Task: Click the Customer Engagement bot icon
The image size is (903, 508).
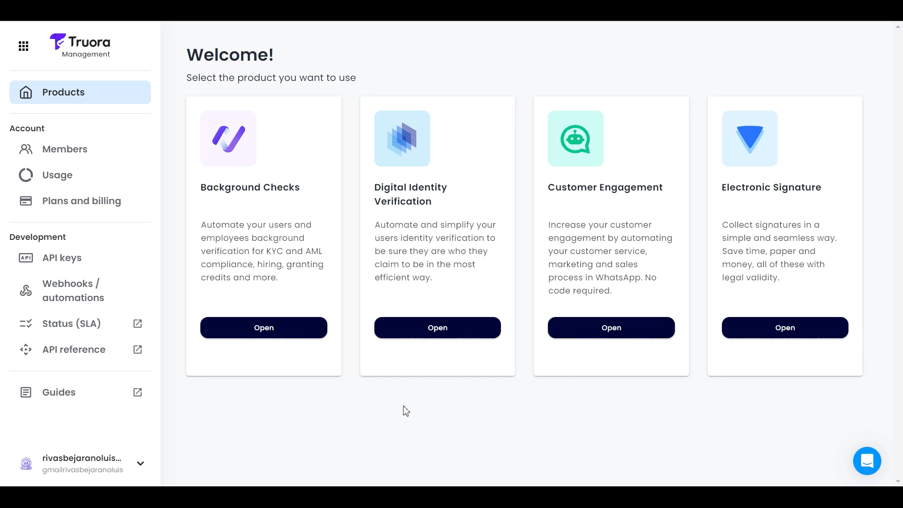Action: (576, 138)
